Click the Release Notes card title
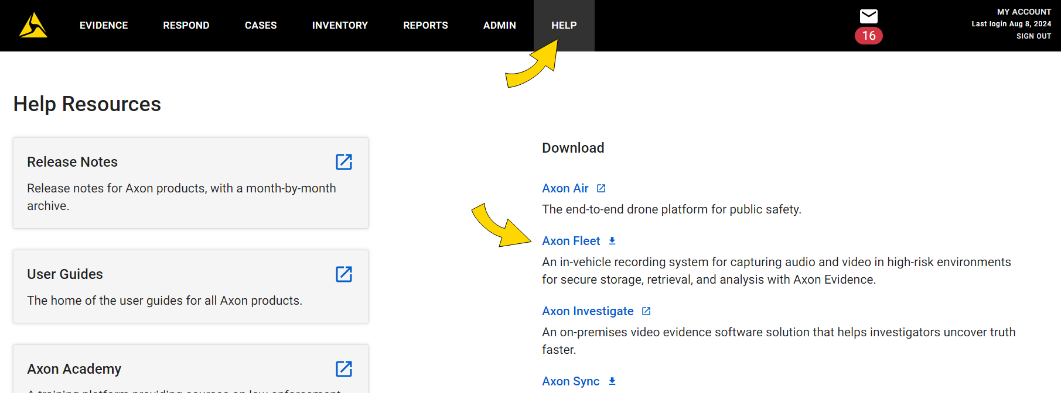This screenshot has width=1061, height=393. tap(73, 162)
